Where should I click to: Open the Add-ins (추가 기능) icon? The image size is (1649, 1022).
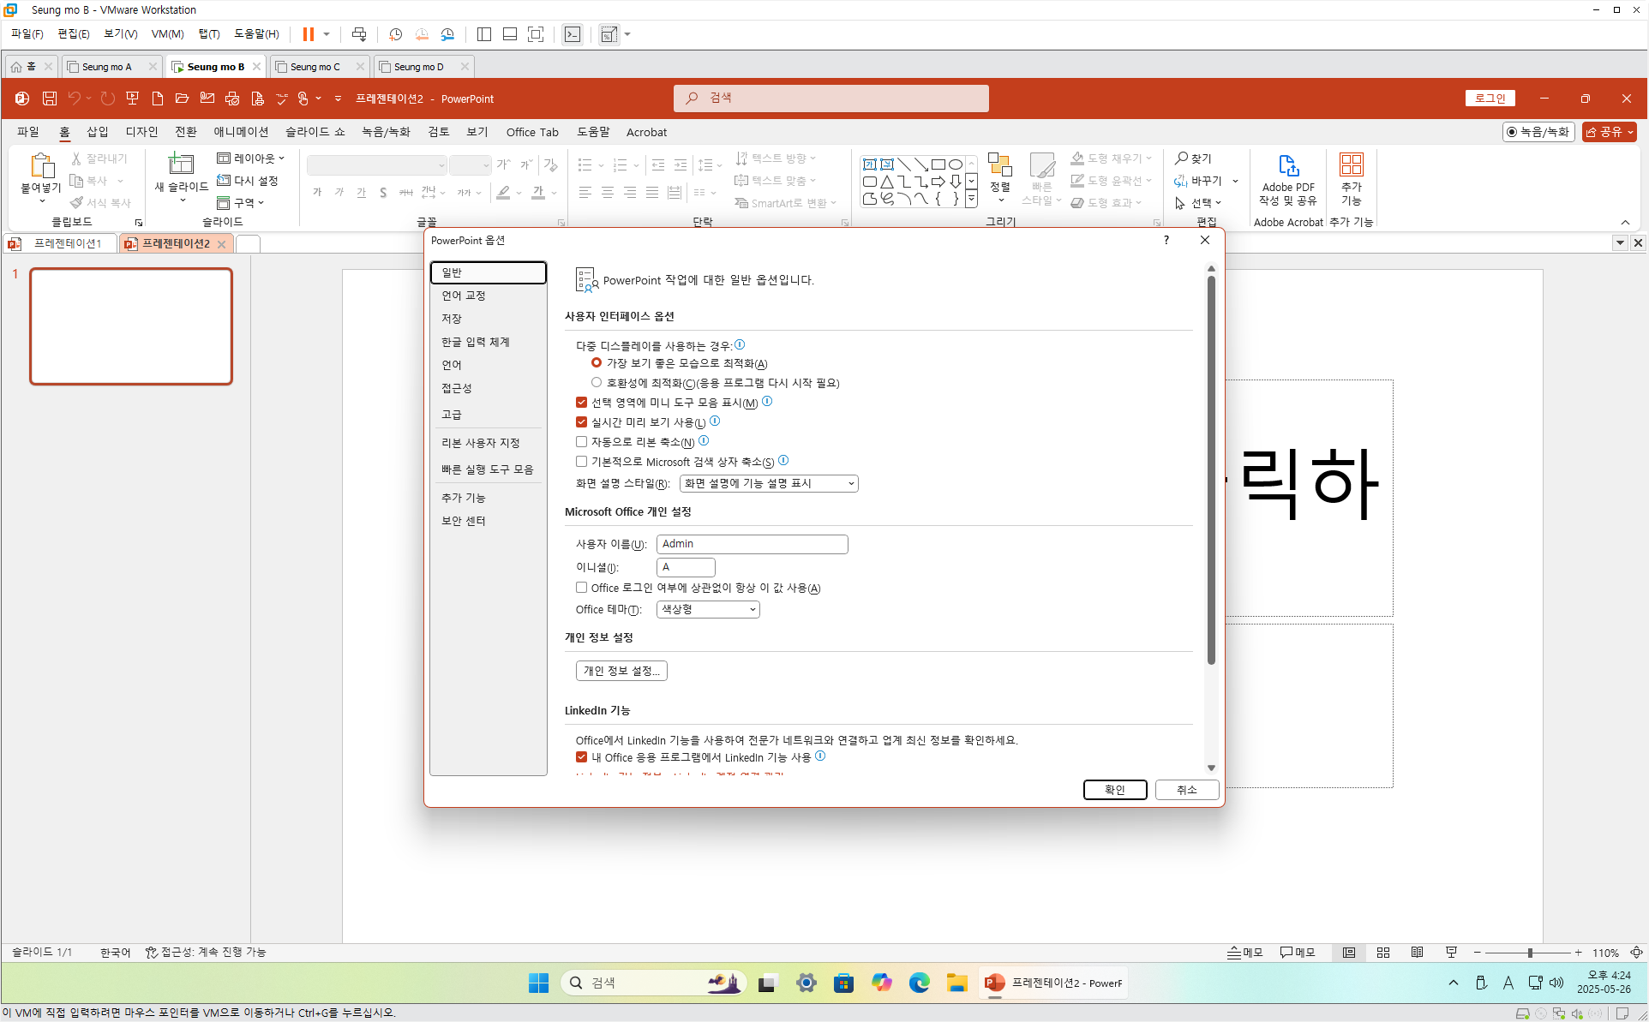click(x=1351, y=166)
